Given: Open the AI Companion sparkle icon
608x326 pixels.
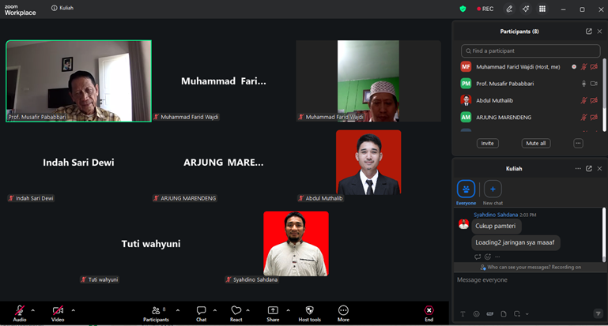Looking at the screenshot, I should [x=526, y=9].
